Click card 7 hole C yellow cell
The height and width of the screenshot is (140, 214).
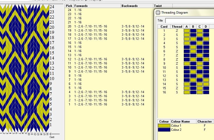point(199,55)
